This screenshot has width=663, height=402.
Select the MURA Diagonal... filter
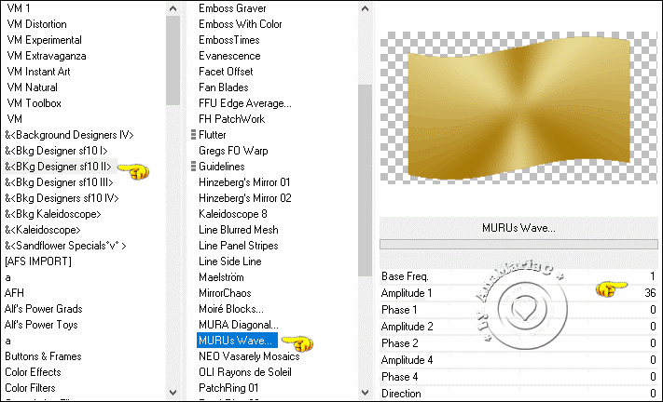(x=239, y=325)
